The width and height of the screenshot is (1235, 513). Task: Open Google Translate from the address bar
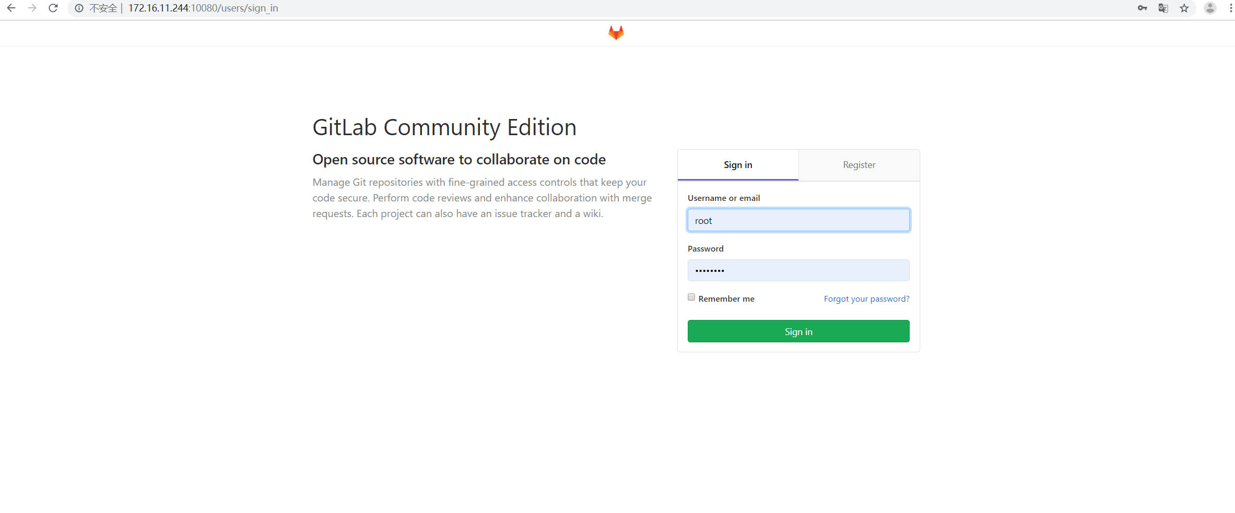point(1163,8)
